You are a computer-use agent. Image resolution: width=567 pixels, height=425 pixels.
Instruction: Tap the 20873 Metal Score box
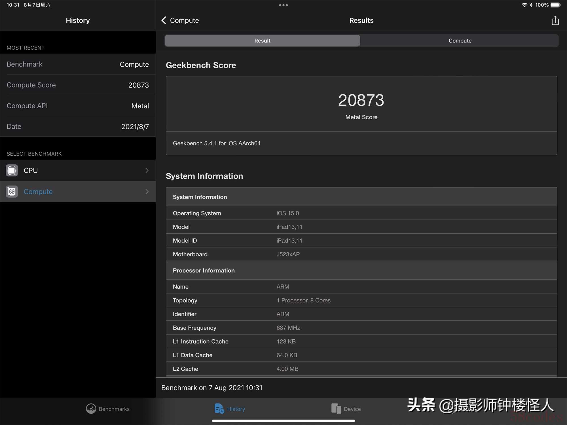[x=361, y=104]
